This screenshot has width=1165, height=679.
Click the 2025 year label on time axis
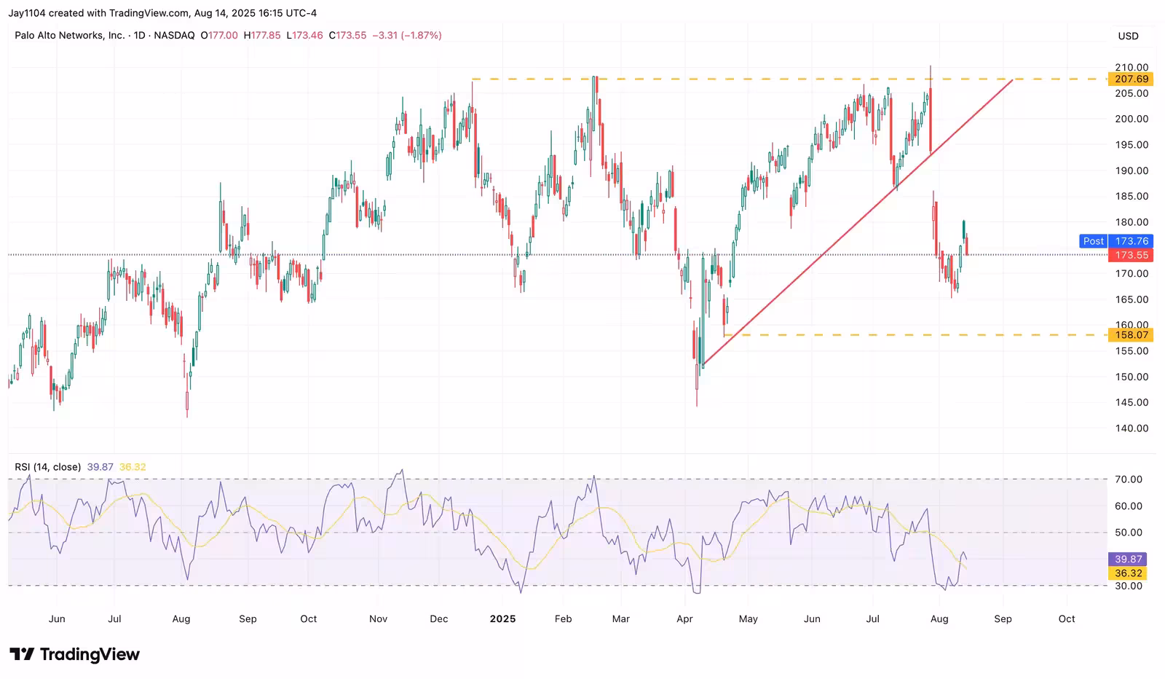[502, 619]
